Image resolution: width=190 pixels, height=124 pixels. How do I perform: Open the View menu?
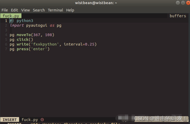pyautogui.click(x=25, y=10)
